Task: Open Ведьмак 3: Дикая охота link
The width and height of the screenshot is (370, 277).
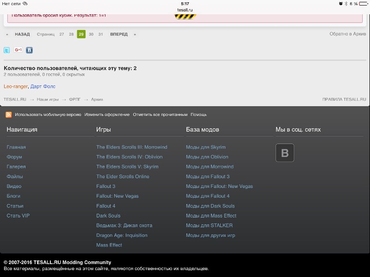Action: [124, 225]
